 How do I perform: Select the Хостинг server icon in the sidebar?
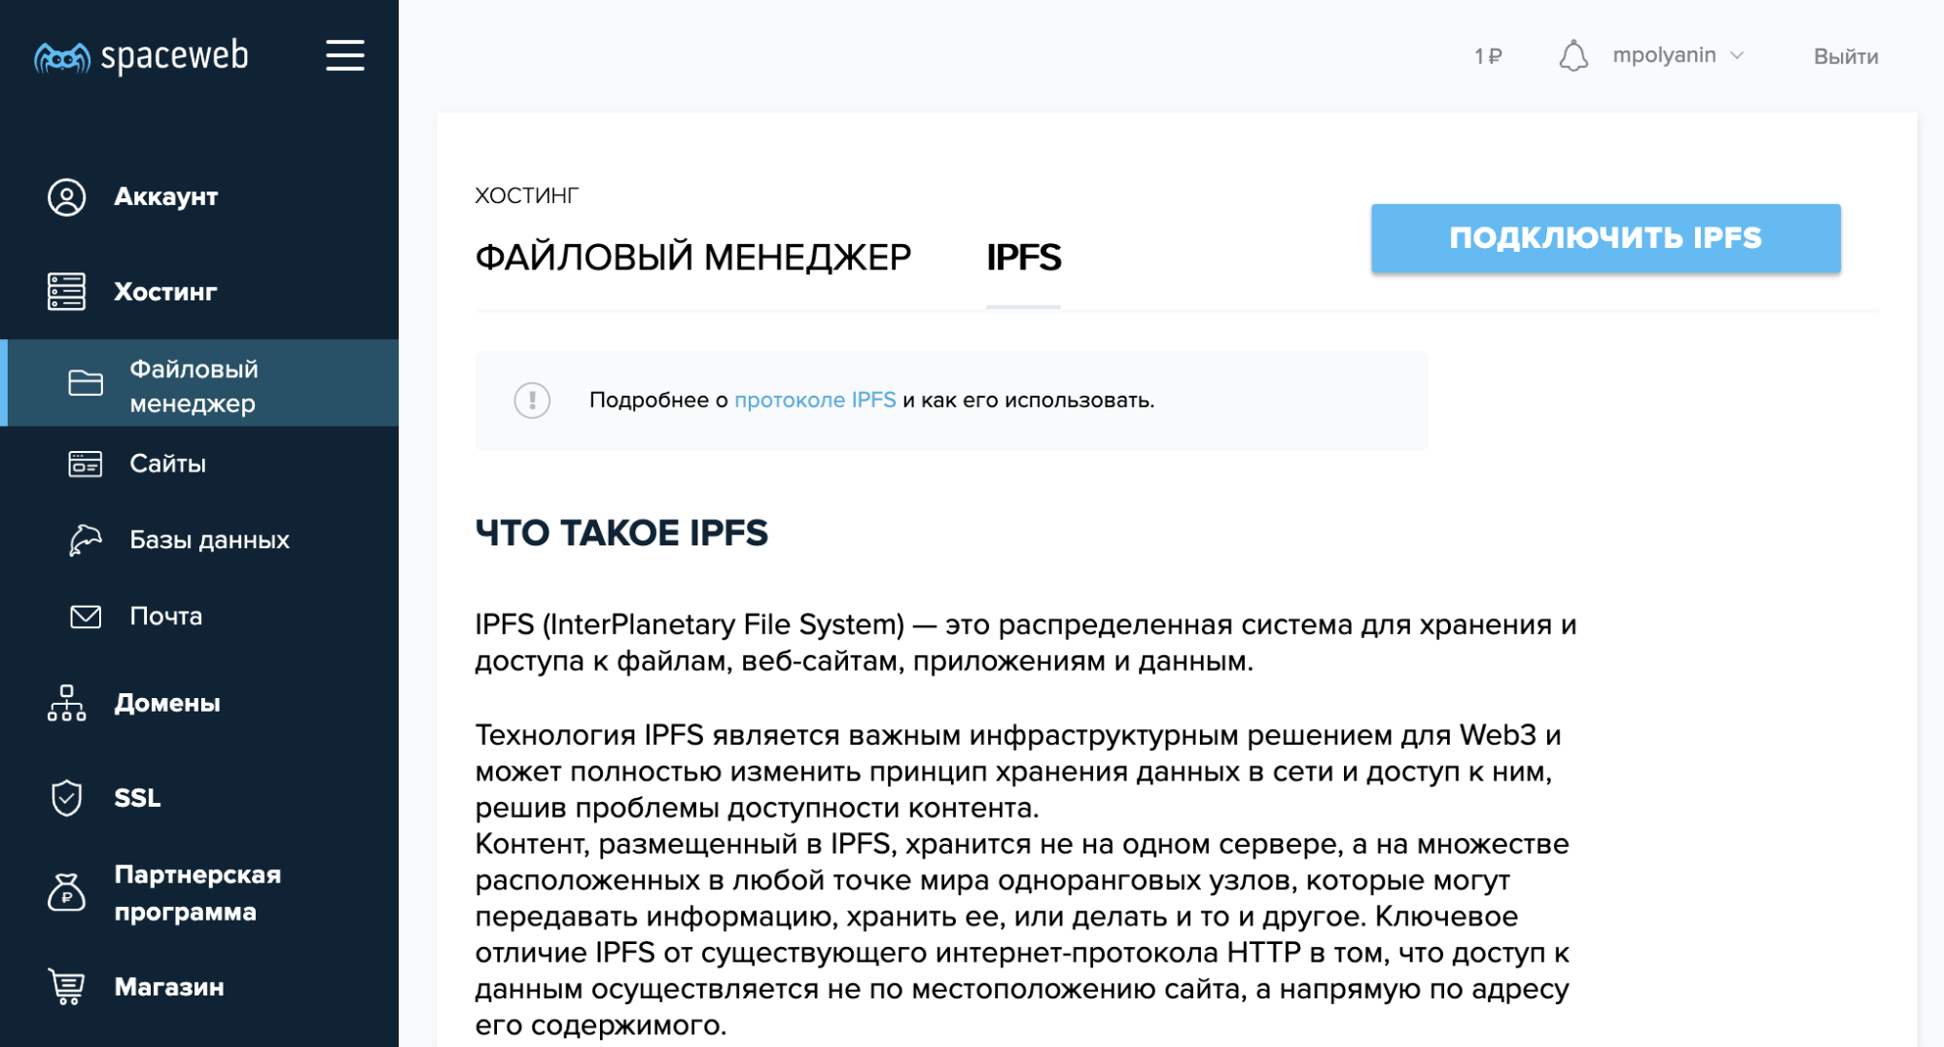click(64, 291)
